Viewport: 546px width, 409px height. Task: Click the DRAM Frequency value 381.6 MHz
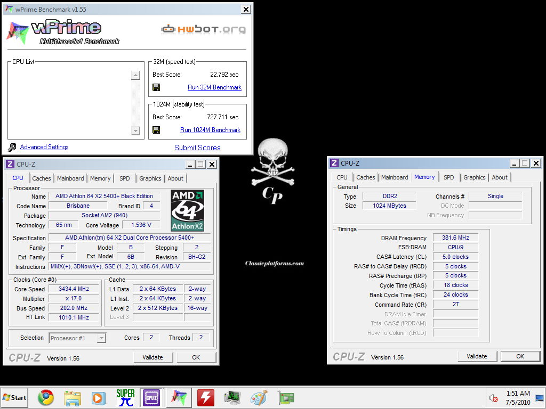tap(455, 238)
